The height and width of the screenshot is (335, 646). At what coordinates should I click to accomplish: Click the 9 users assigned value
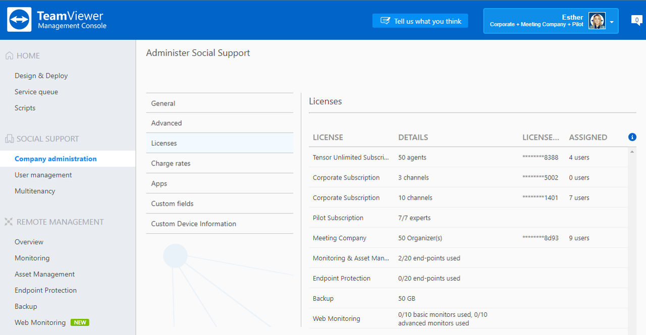(579, 238)
